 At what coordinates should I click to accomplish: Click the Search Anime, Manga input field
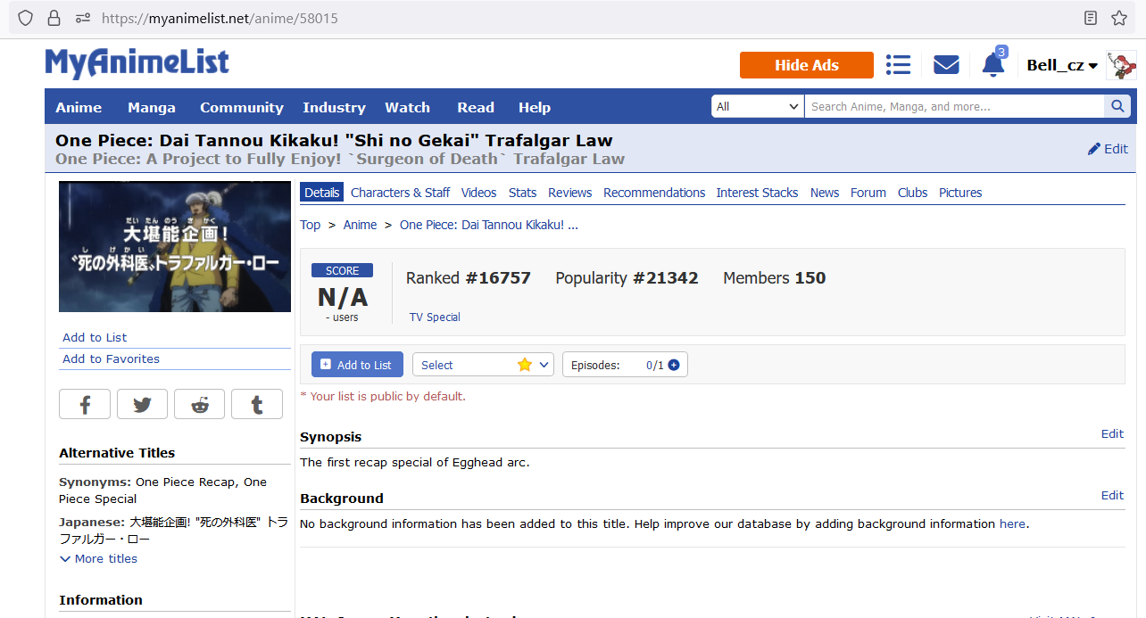coord(954,106)
